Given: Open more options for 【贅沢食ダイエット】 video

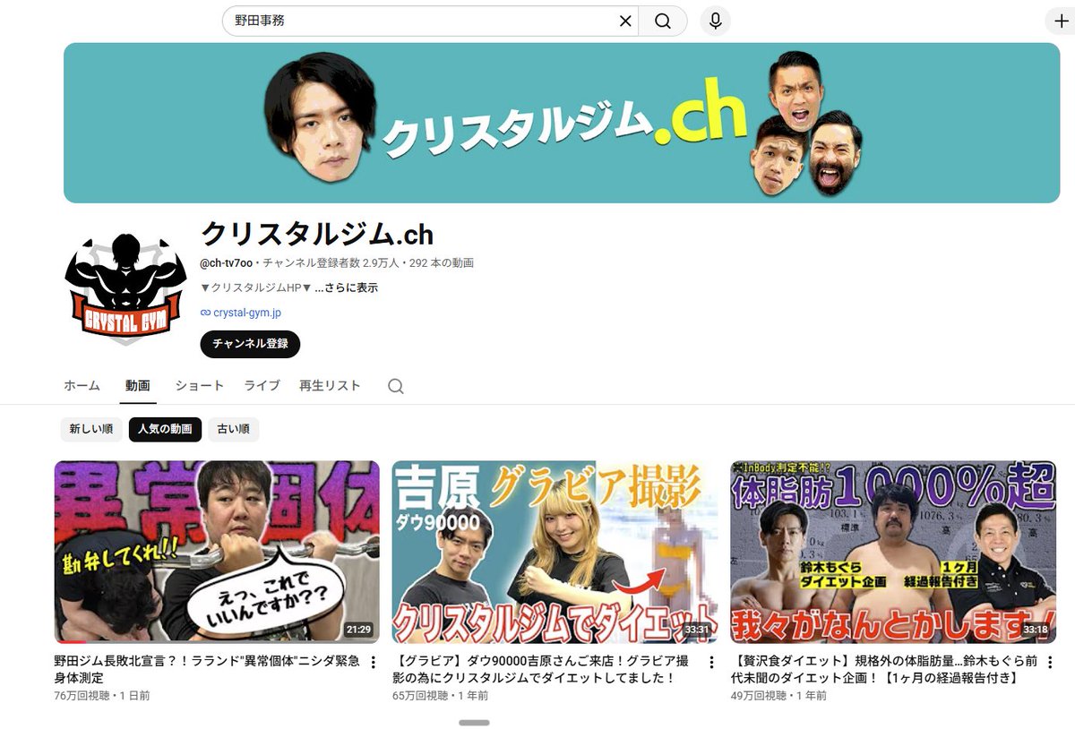Looking at the screenshot, I should [1049, 663].
